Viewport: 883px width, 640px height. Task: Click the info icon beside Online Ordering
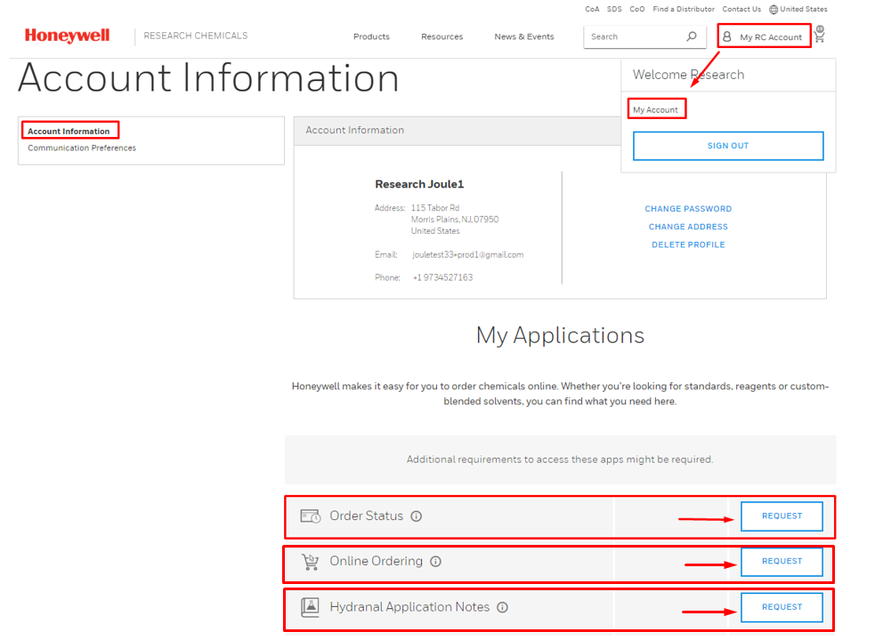435,562
